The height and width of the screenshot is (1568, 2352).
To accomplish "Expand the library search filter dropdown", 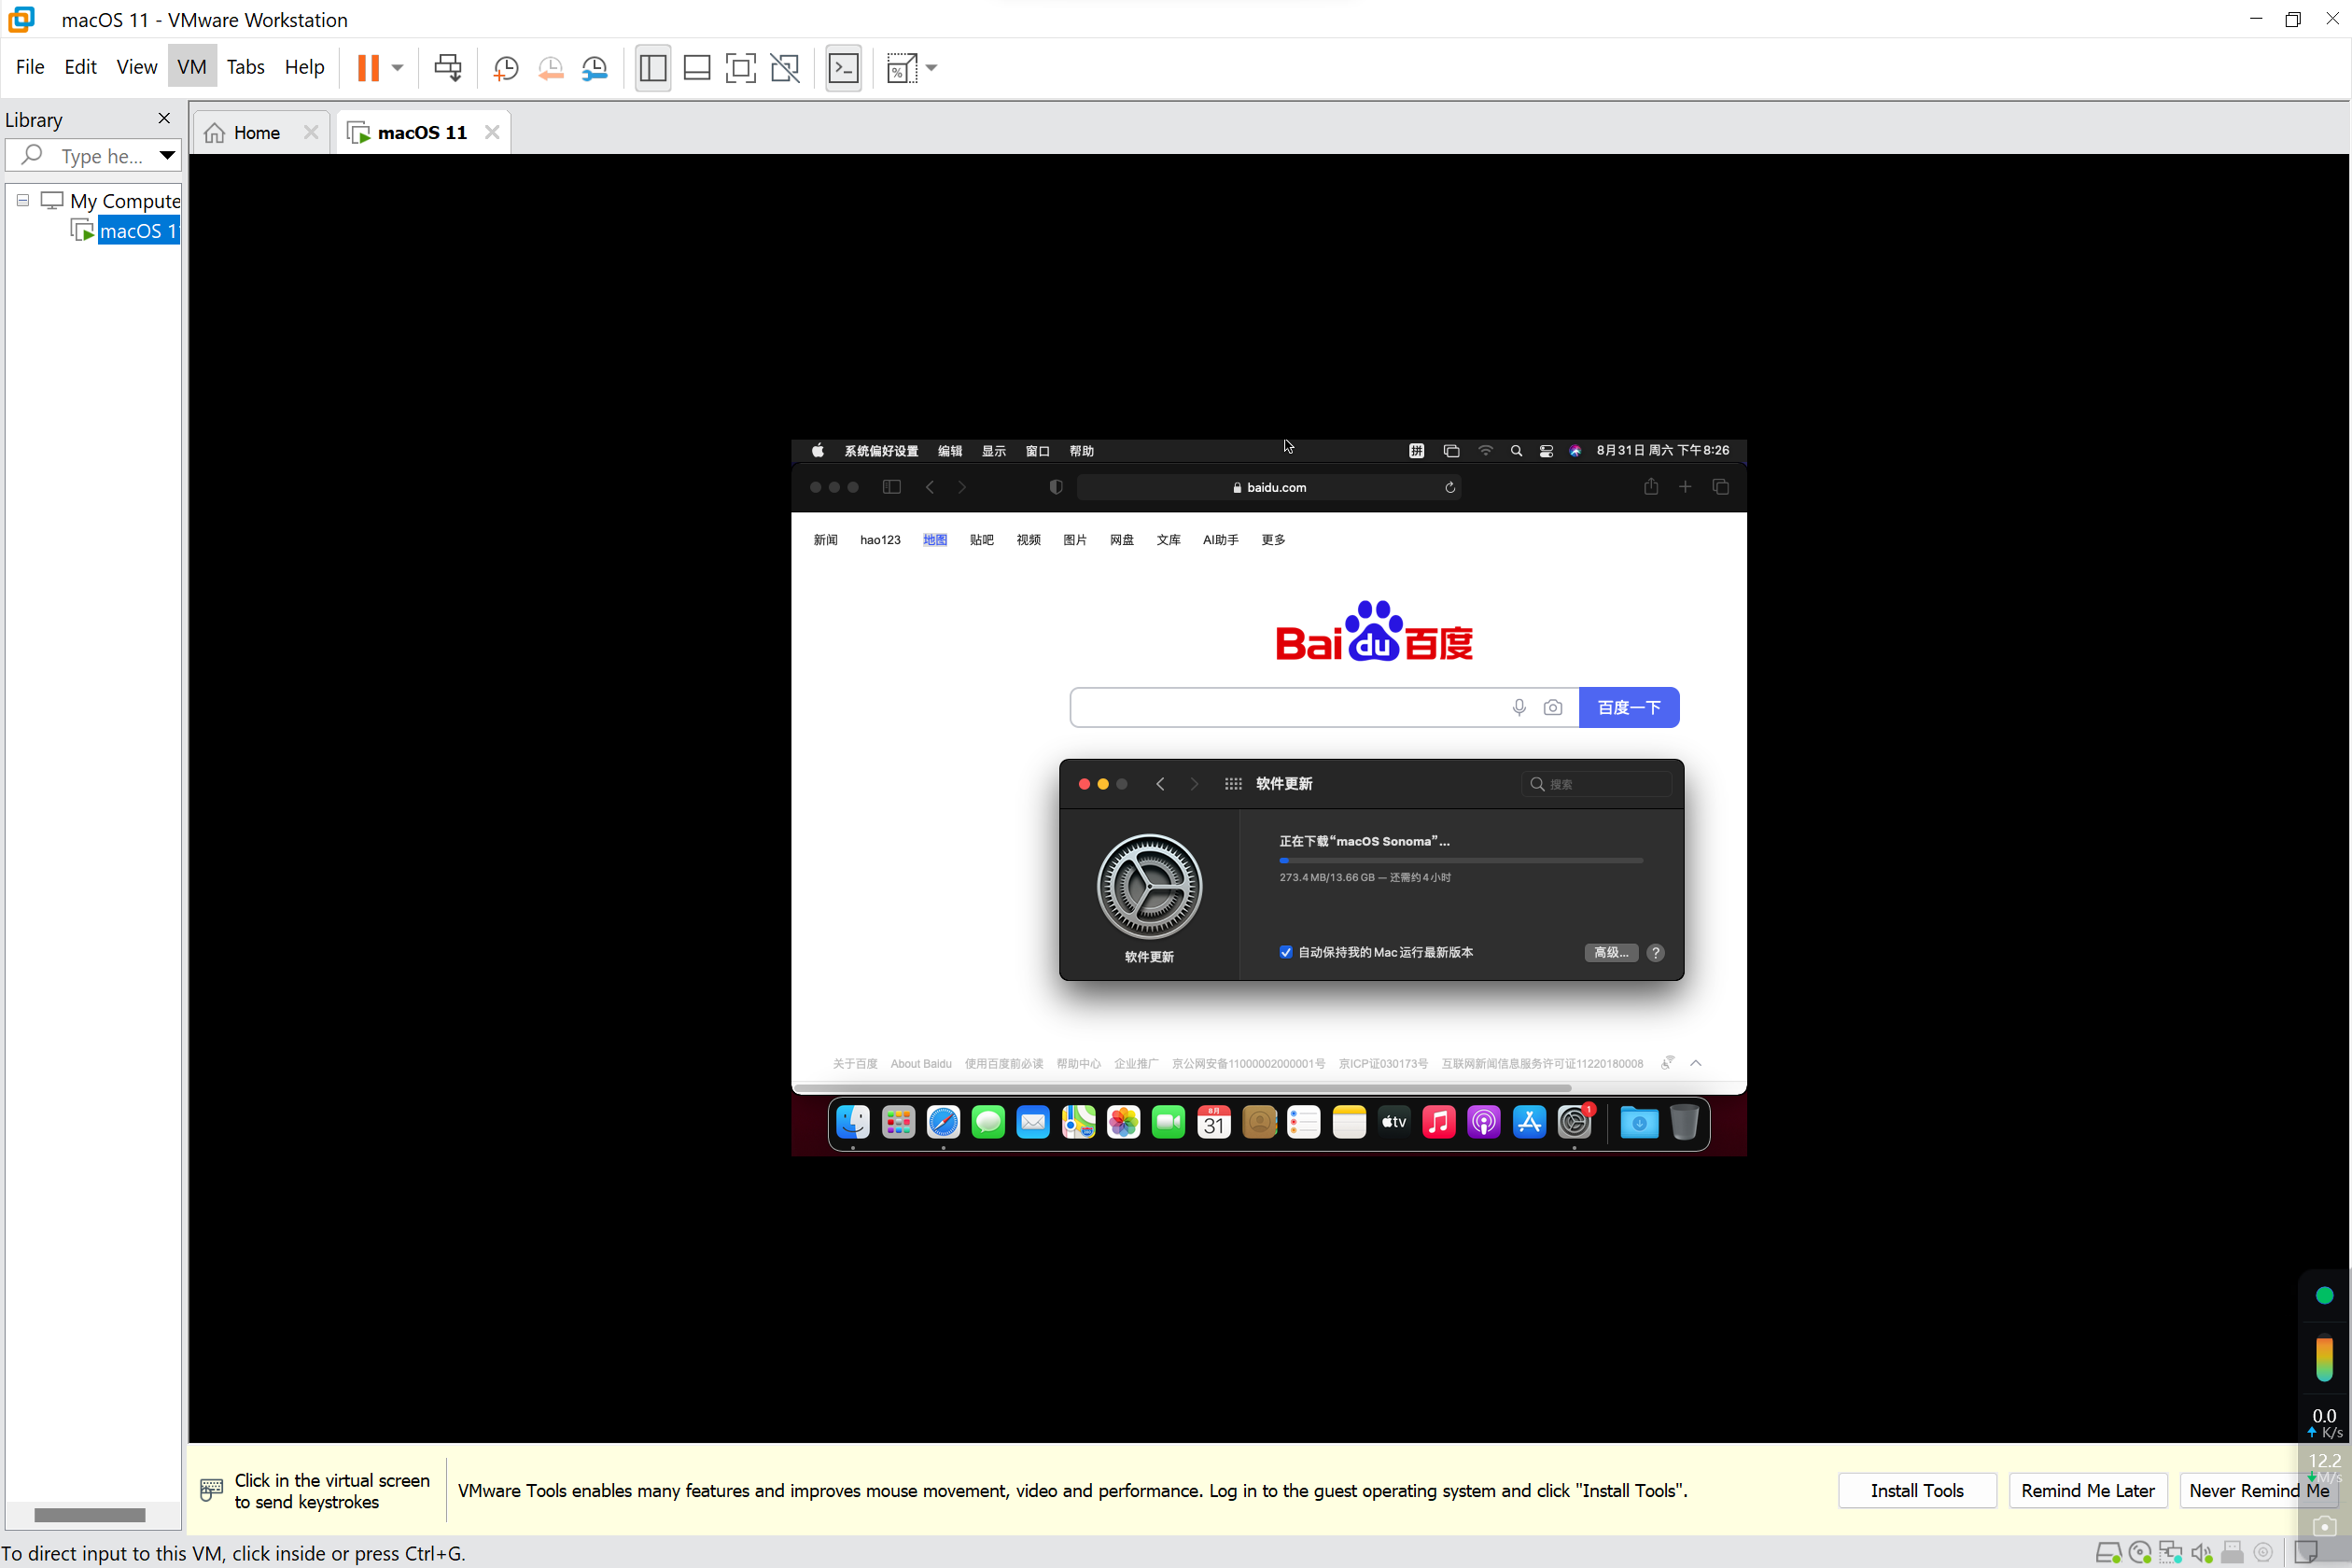I will (167, 155).
